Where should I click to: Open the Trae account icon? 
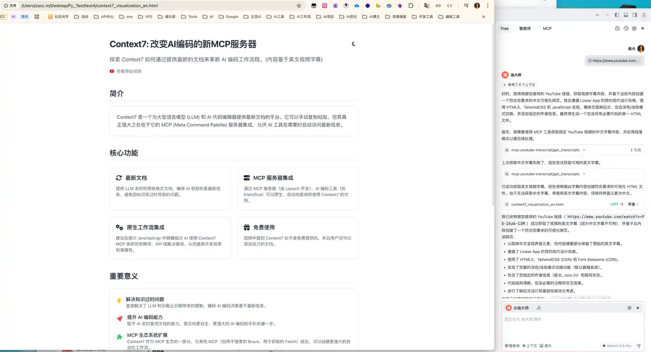click(643, 15)
